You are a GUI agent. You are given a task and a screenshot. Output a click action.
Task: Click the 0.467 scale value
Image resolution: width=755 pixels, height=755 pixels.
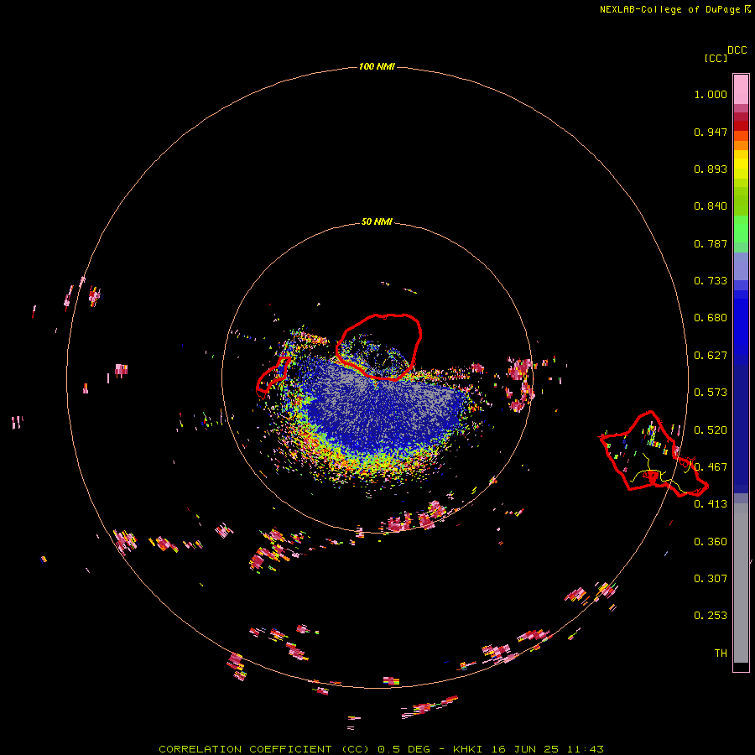coord(711,467)
